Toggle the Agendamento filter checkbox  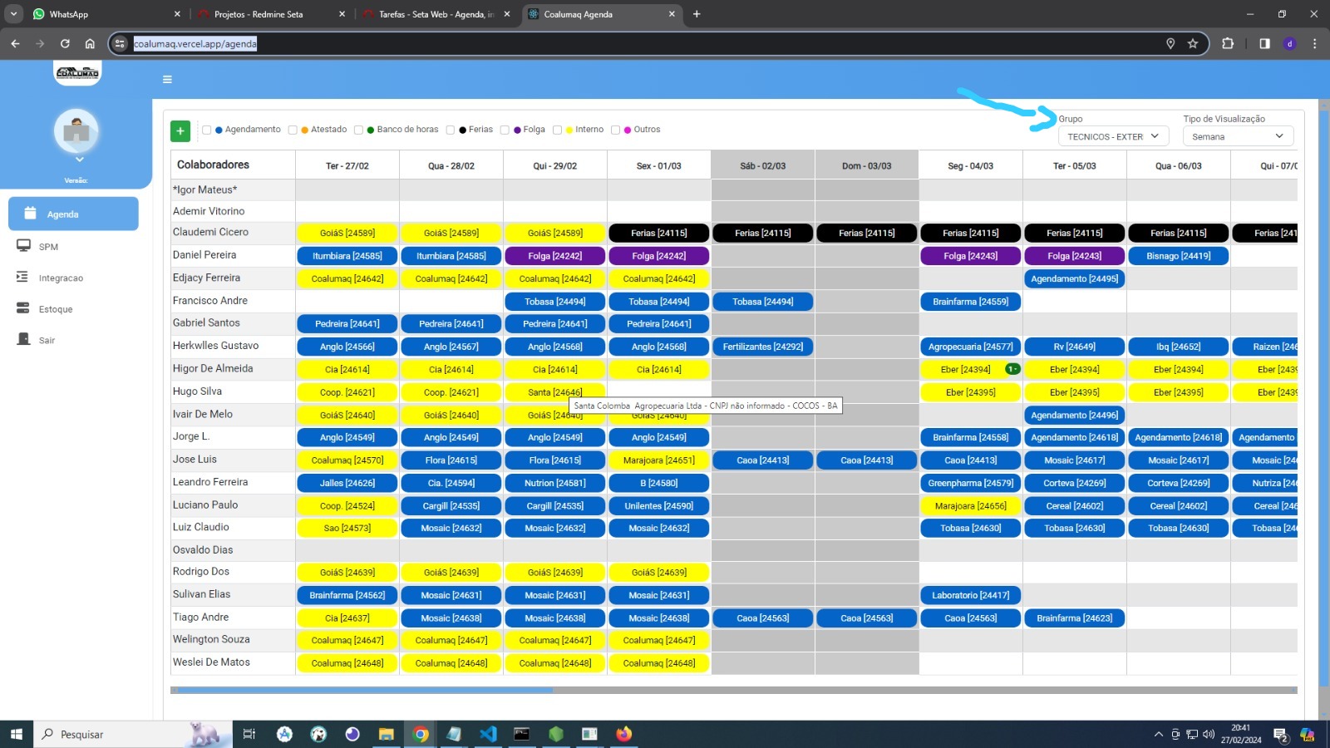pos(207,130)
